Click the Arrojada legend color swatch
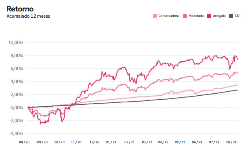248x152 pixels. (x=209, y=16)
